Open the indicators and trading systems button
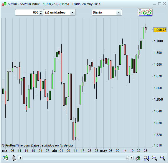Screen dimensions: 168x163 [145, 12]
